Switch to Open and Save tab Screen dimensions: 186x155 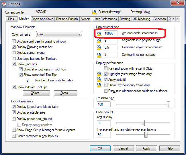[x=42, y=19]
